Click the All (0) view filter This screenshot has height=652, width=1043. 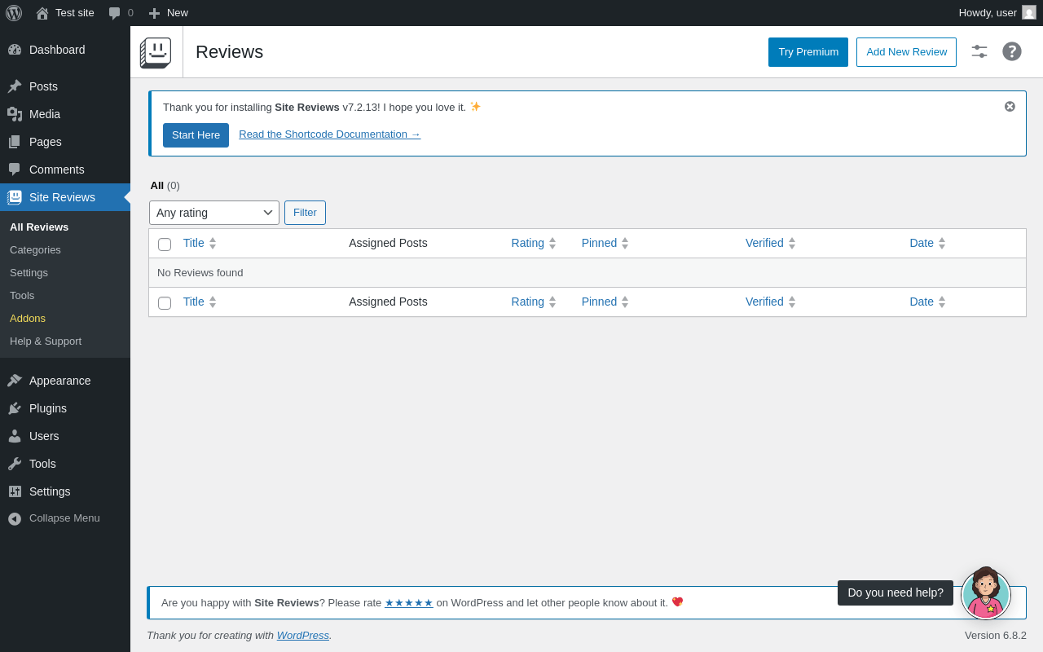click(165, 185)
